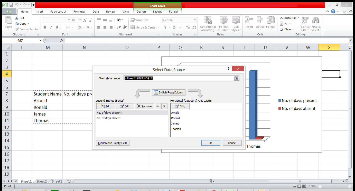Click Switch Row/Column button
The image size is (355, 191).
[169, 92]
